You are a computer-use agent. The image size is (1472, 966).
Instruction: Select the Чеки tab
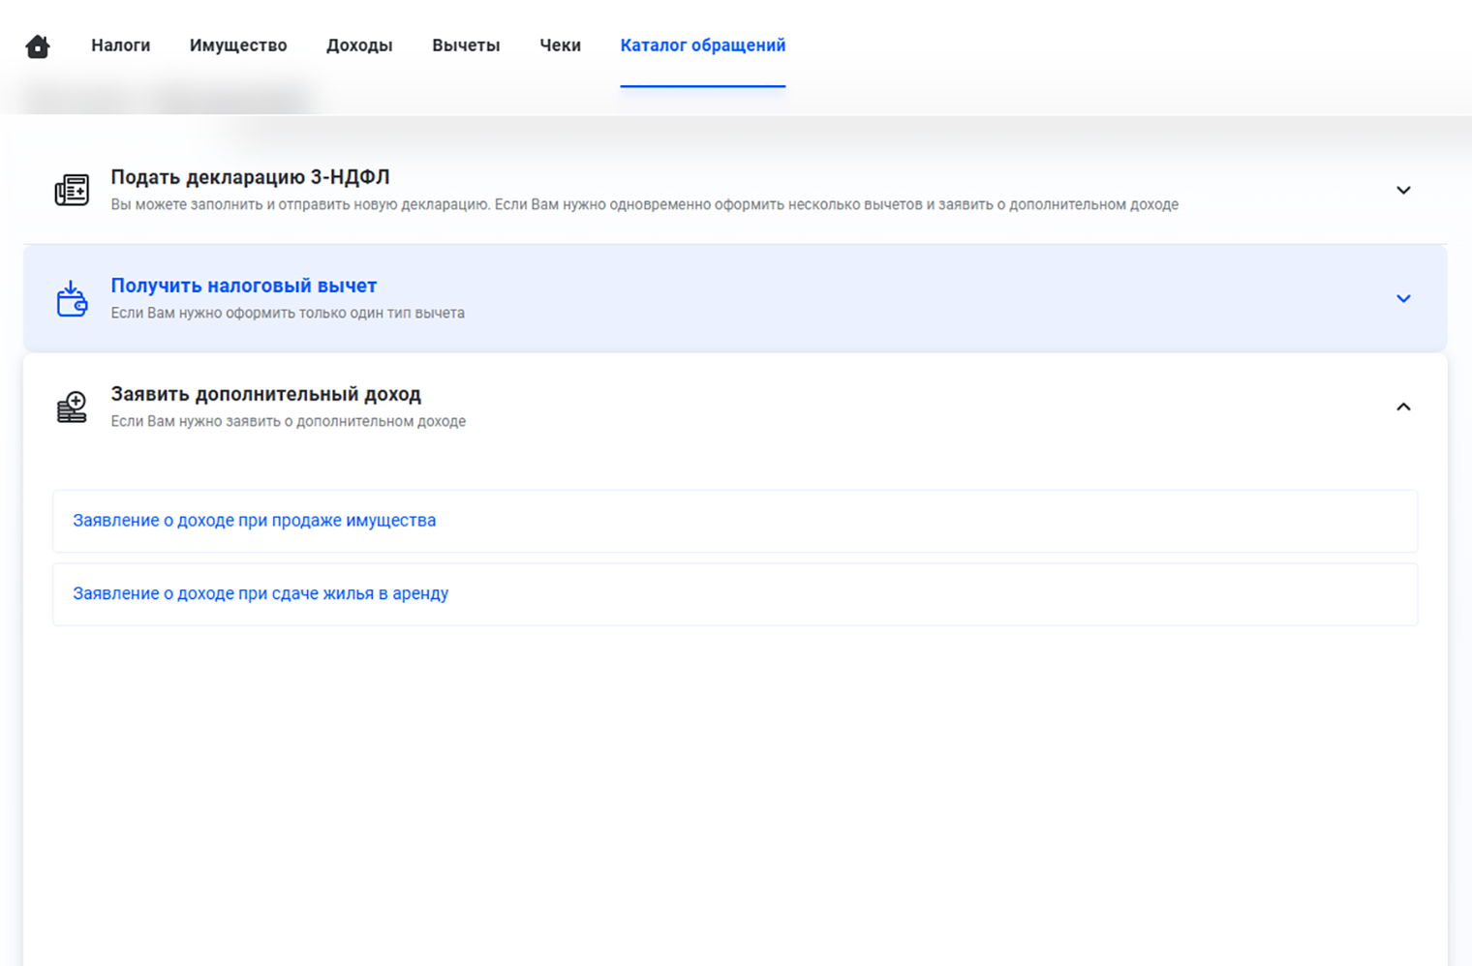coord(560,45)
